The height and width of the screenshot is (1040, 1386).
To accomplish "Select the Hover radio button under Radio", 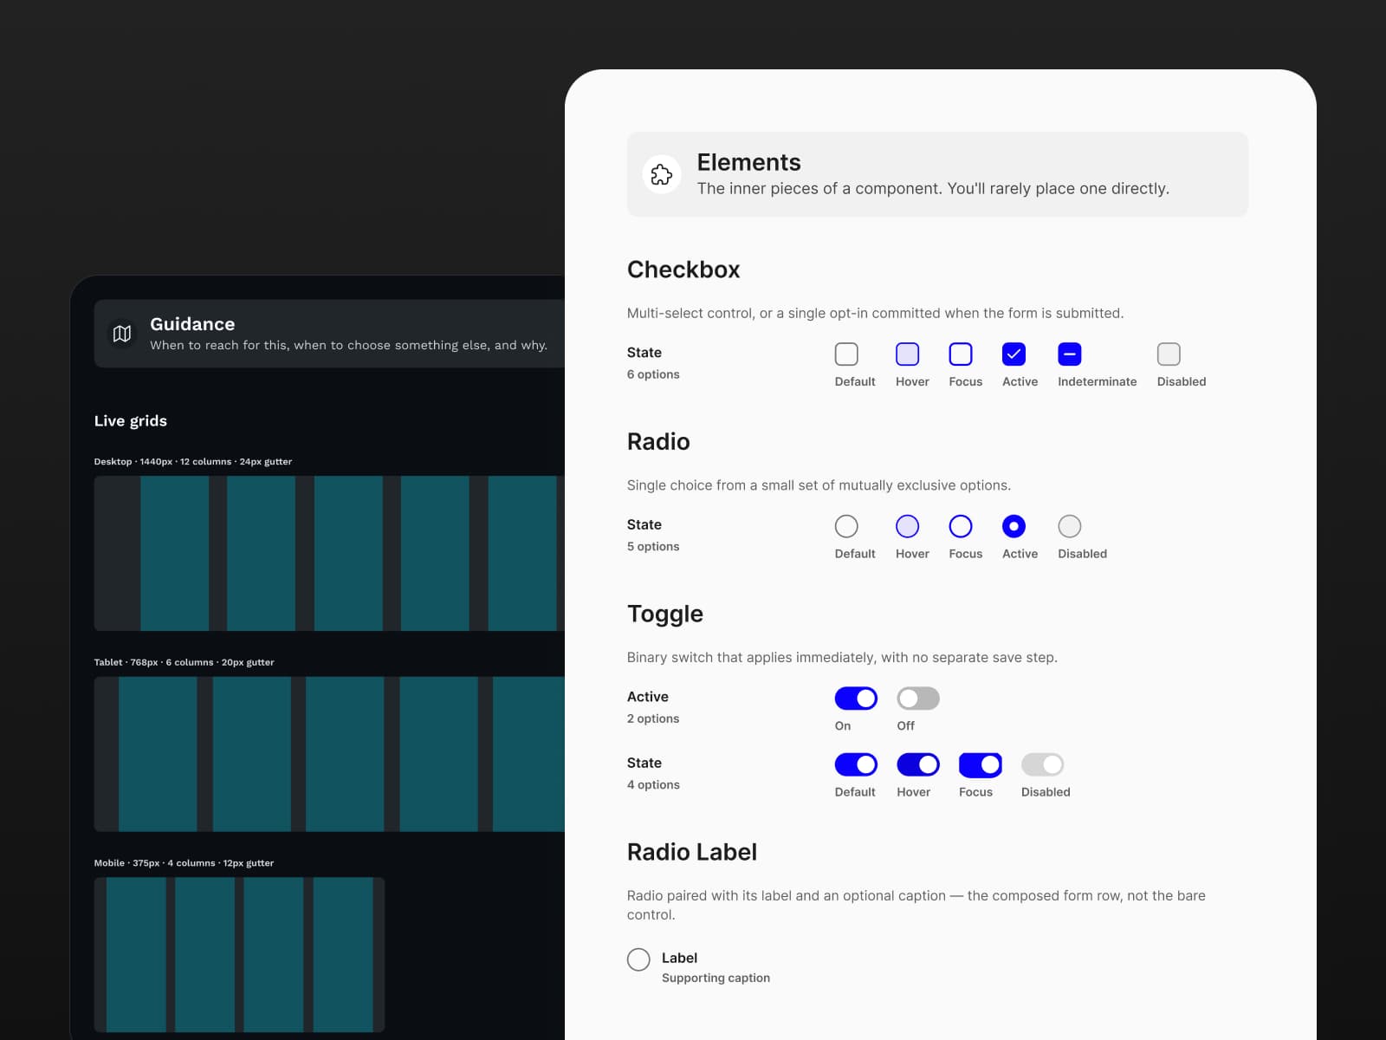I will [x=907, y=526].
